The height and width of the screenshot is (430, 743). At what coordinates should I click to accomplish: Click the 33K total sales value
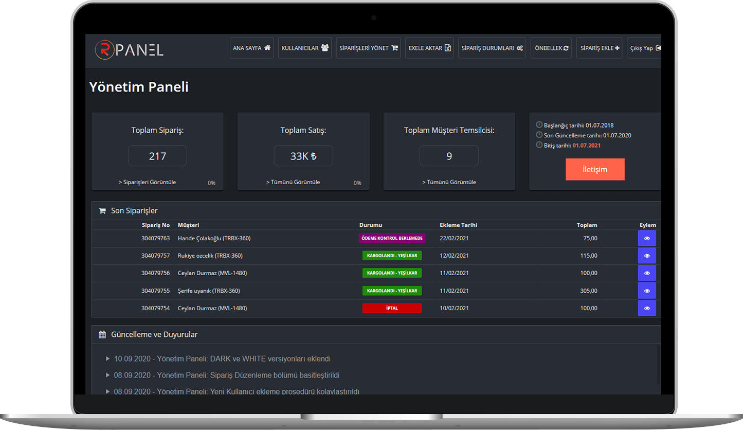pos(303,156)
